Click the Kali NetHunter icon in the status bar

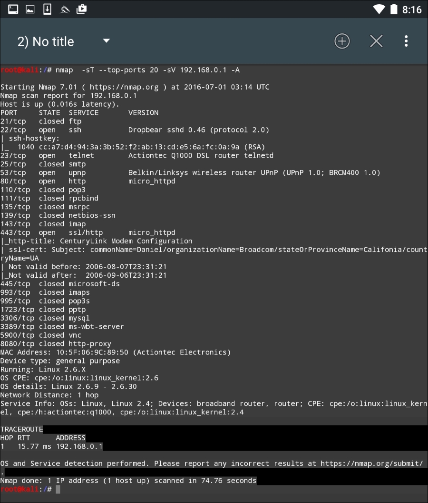pyautogui.click(x=64, y=9)
